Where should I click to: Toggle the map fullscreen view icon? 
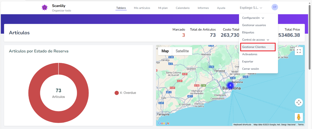(x=299, y=51)
